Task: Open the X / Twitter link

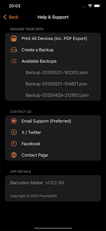Action: tap(53, 132)
